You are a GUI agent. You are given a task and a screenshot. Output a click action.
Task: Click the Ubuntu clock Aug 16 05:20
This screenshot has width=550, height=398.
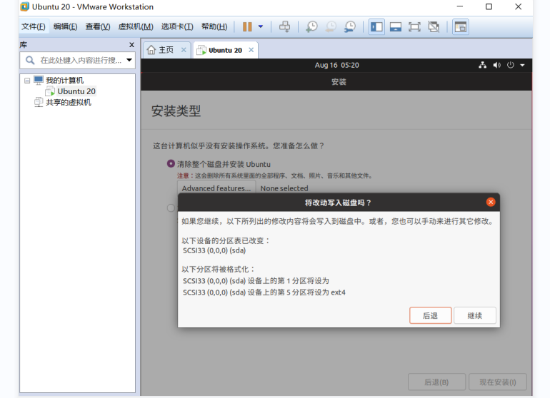click(336, 65)
